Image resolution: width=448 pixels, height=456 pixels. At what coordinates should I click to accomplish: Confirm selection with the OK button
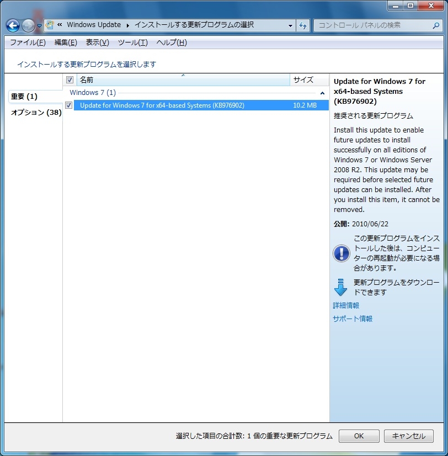[x=359, y=436]
